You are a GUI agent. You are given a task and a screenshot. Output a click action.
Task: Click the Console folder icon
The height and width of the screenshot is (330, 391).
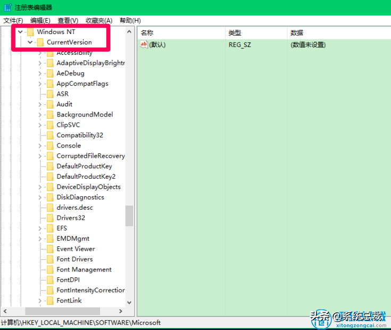pyautogui.click(x=50, y=146)
